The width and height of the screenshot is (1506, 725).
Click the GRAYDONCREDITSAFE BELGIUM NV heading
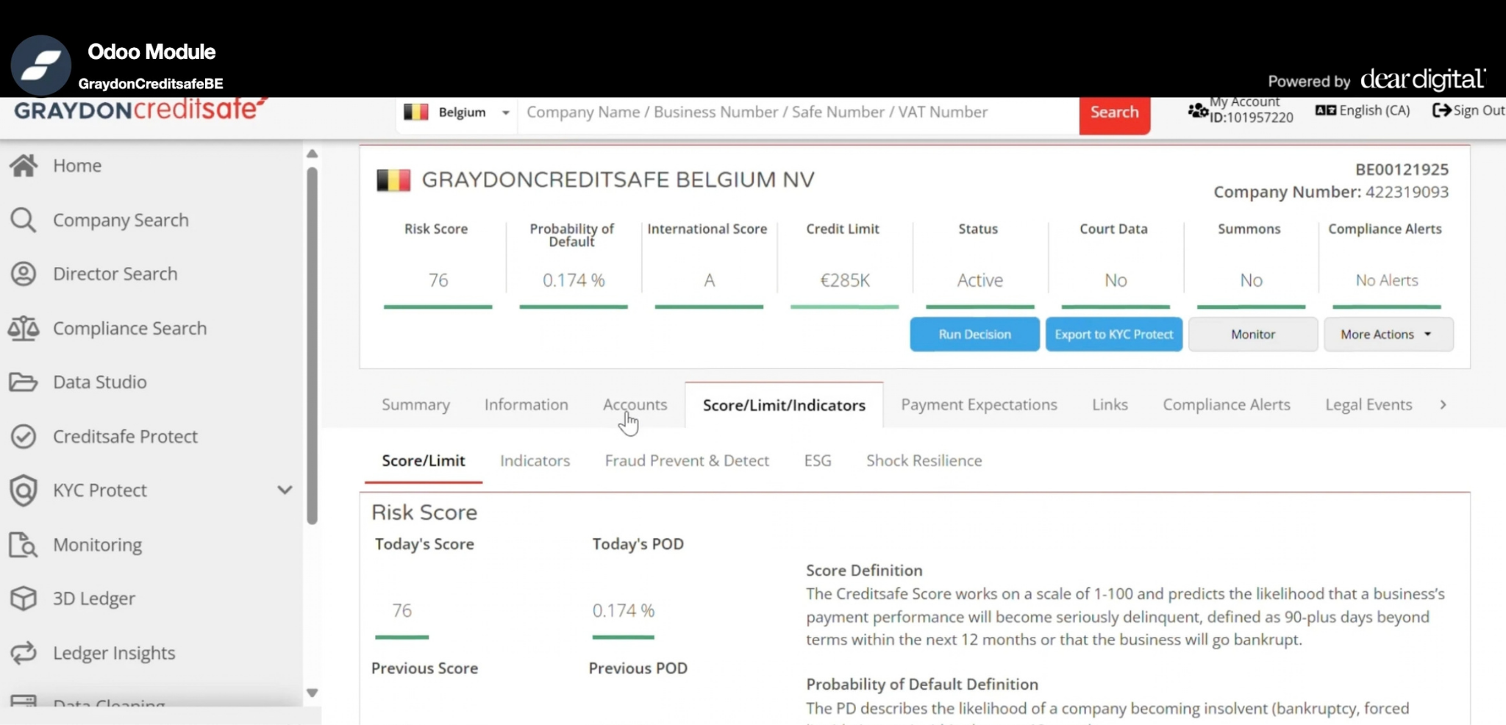618,179
